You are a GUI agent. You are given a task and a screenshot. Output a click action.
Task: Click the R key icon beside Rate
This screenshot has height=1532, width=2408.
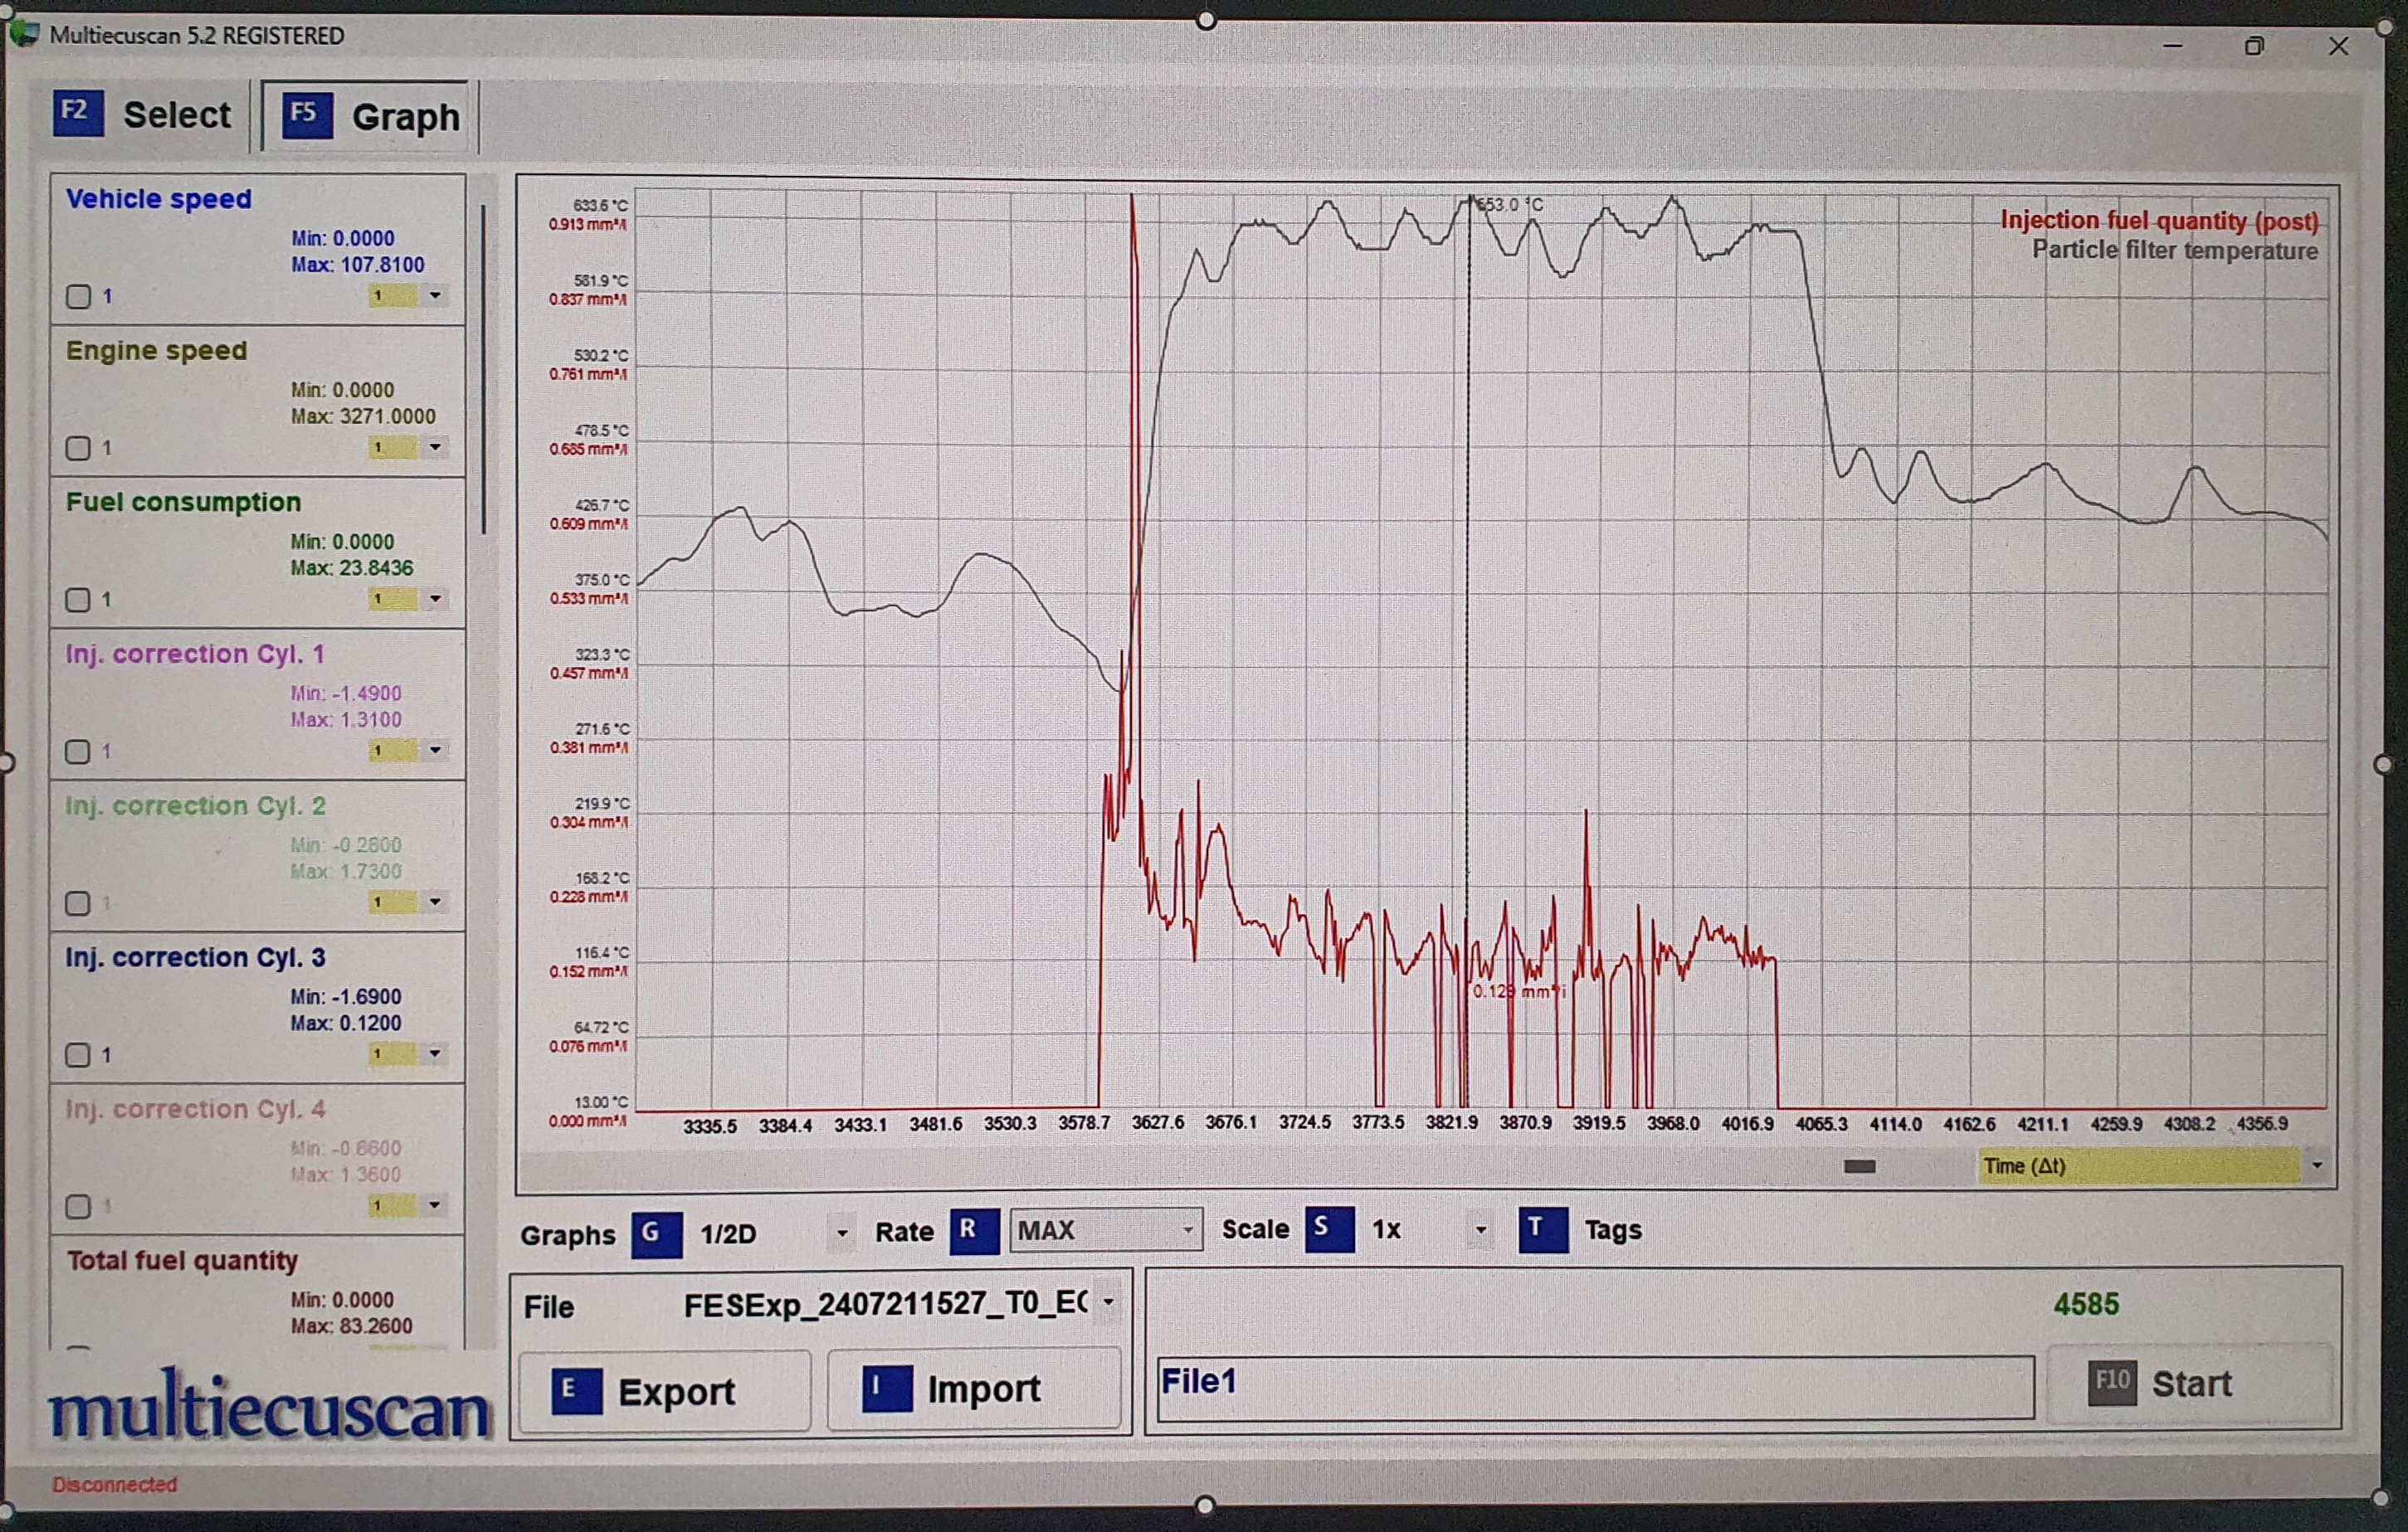click(x=973, y=1231)
